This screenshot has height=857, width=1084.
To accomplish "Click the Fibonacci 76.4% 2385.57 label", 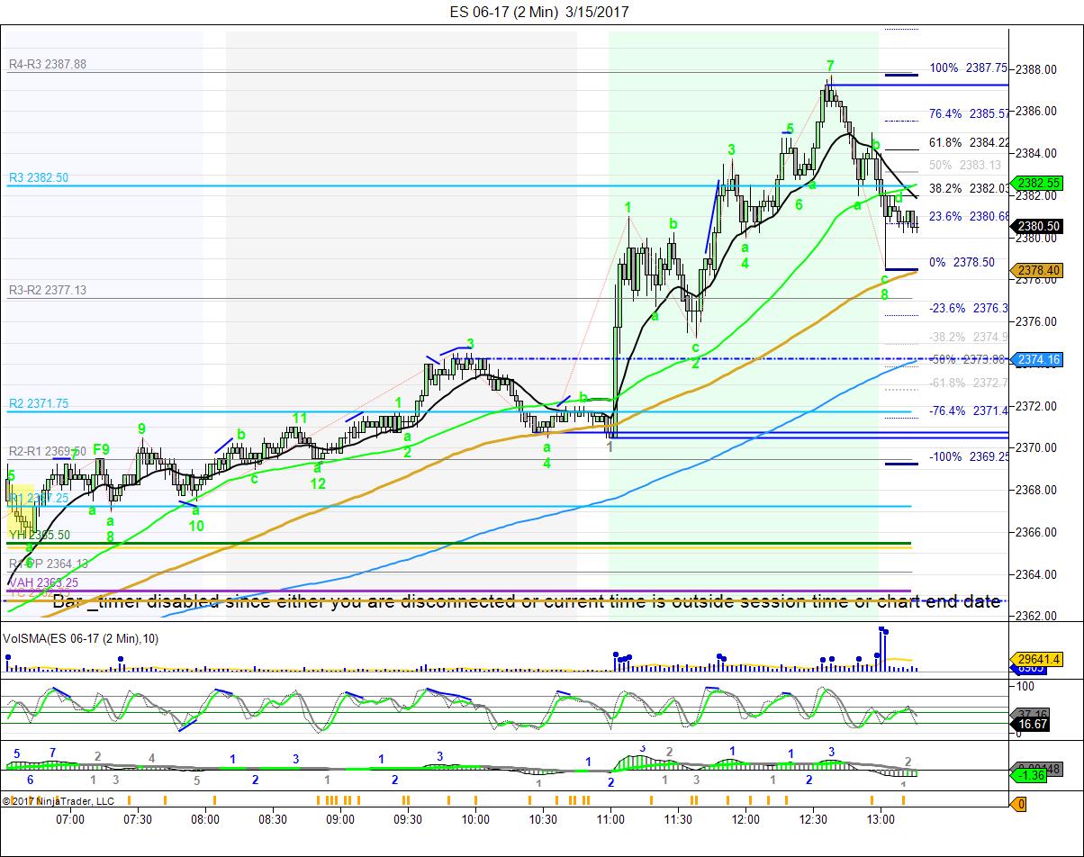I will [x=969, y=113].
